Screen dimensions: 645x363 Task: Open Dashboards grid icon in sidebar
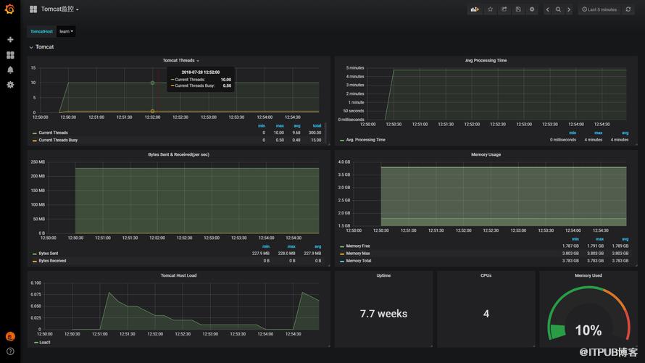pos(10,55)
